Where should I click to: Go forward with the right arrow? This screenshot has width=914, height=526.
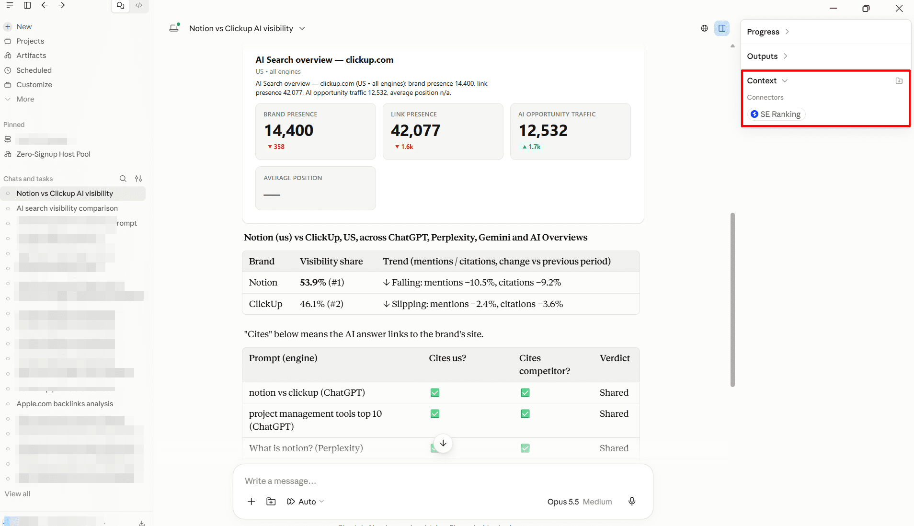[x=61, y=5]
